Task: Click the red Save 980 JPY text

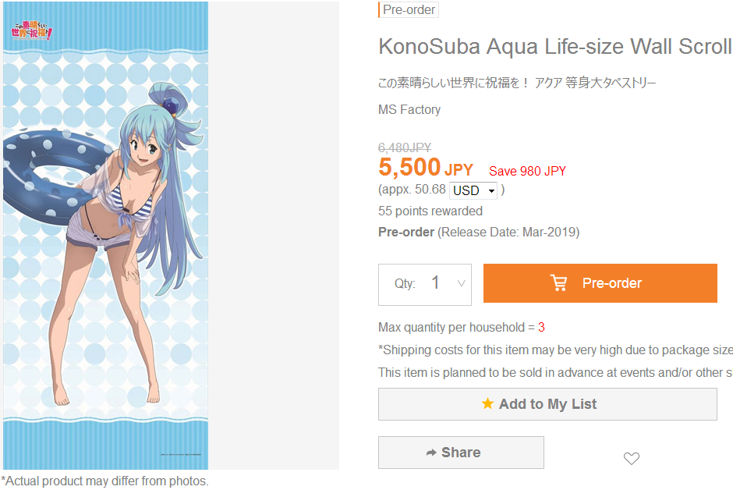Action: [x=527, y=172]
